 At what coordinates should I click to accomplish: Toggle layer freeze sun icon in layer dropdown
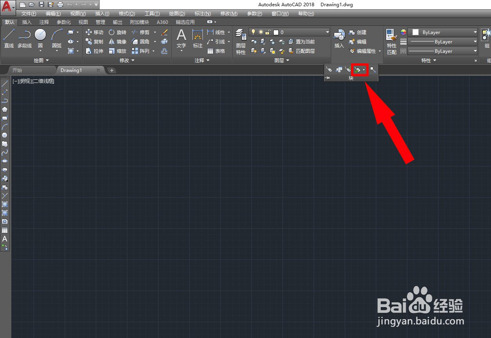261,32
